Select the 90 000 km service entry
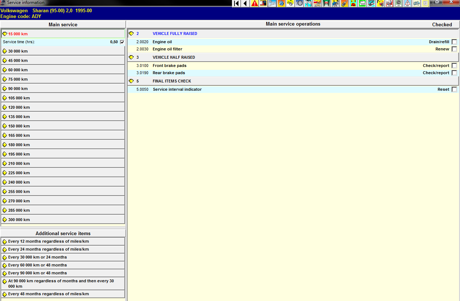Viewport: 460px width, 301px height. (18, 89)
